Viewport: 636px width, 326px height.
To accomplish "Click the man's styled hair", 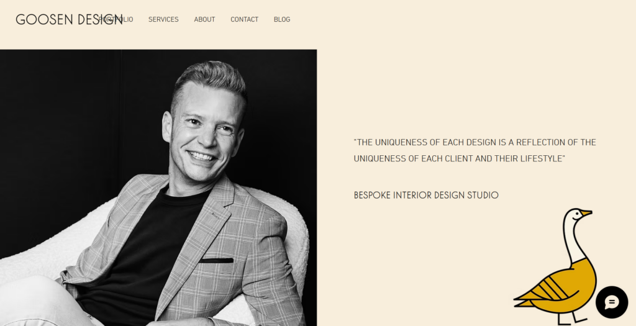I will click(210, 80).
